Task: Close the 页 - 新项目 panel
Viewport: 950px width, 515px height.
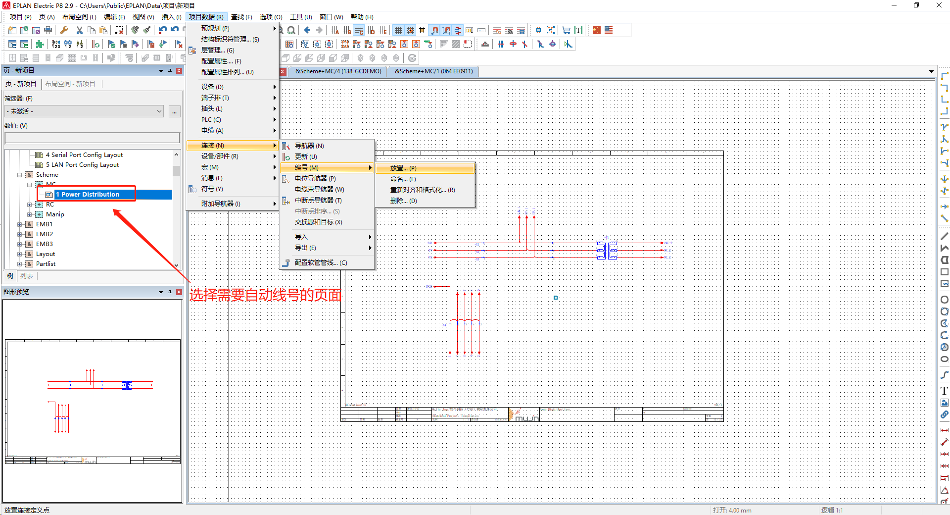Action: point(179,71)
